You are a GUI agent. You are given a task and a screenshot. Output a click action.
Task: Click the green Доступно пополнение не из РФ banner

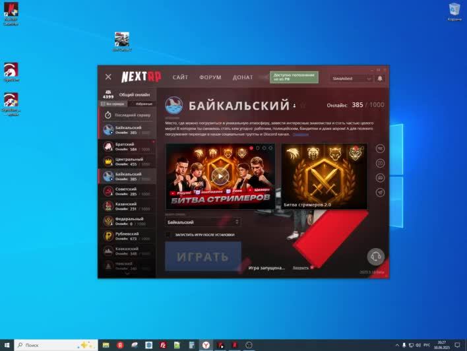coord(294,77)
